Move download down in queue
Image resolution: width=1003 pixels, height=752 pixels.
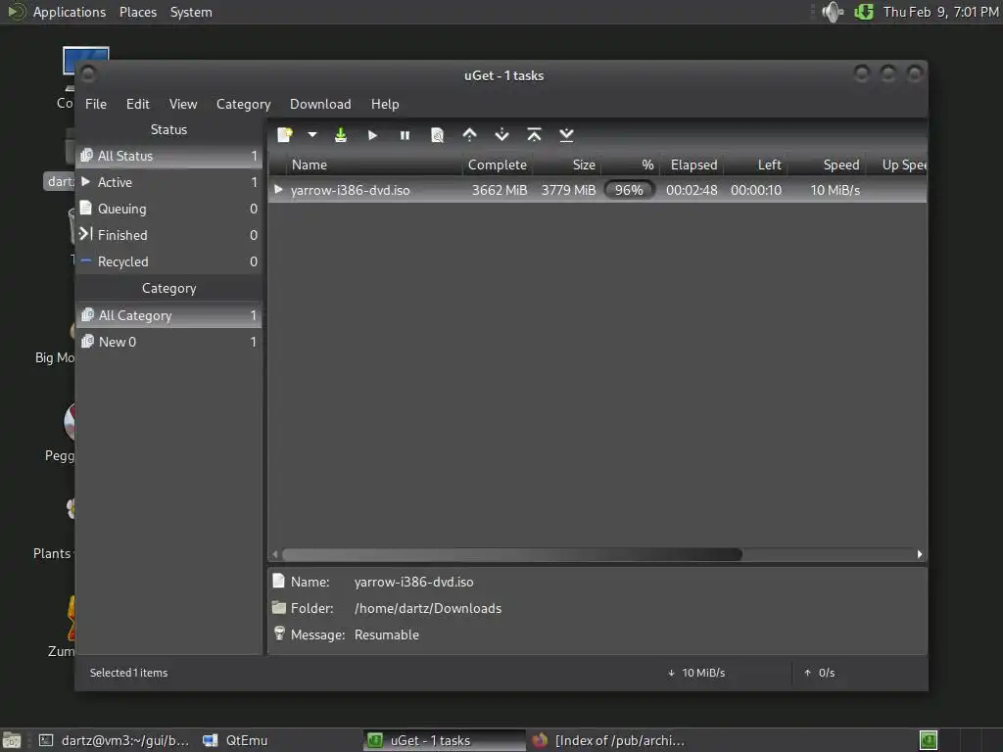(502, 135)
